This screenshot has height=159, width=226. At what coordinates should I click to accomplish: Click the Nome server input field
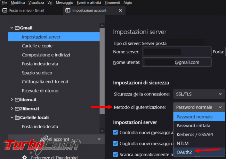[177, 52]
